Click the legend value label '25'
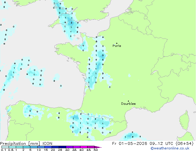This screenshot has height=151, width=196. 60,150
